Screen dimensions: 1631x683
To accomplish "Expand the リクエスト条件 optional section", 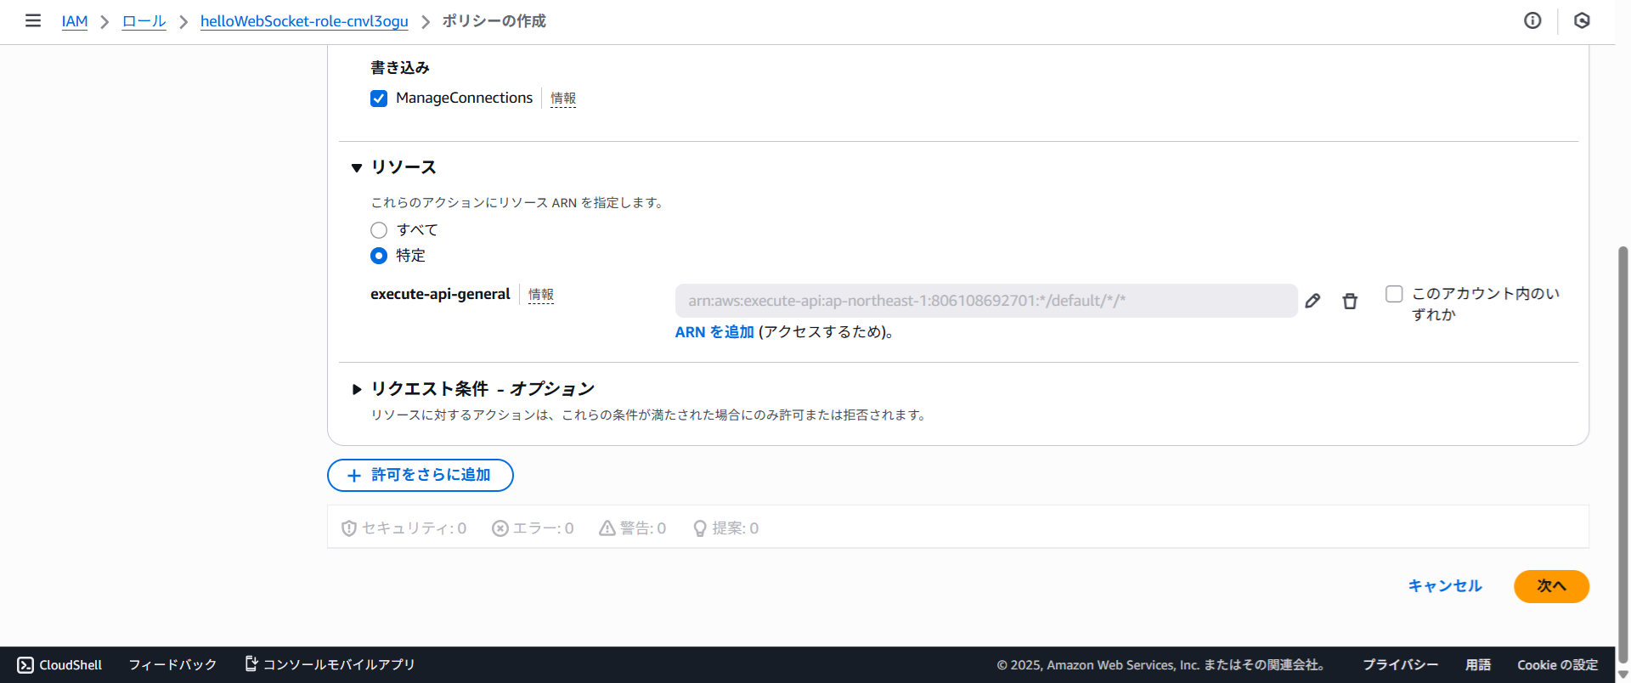I will pos(357,389).
